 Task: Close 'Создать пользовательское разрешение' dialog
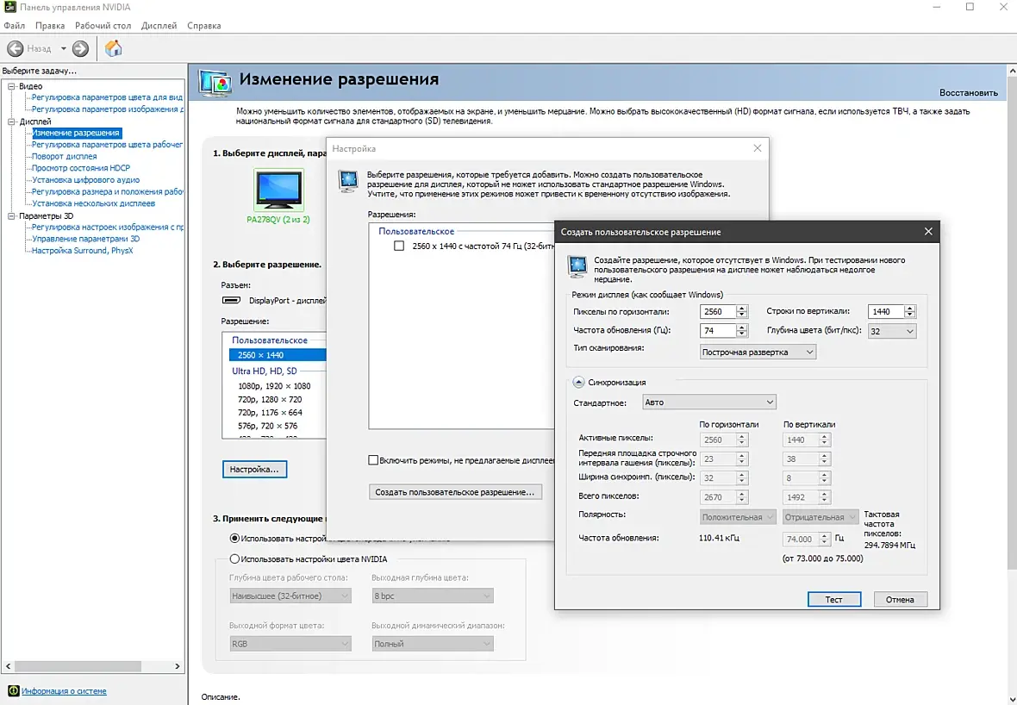(928, 232)
